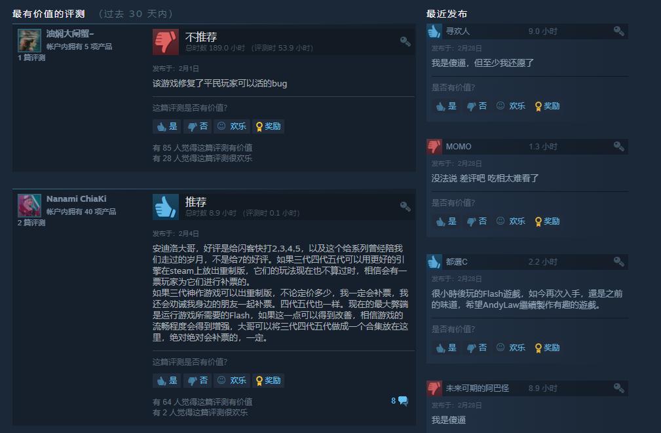Image resolution: width=661 pixels, height=433 pixels.
Task: Vote 是 on 油焖大闸蟹's review
Action: point(167,126)
